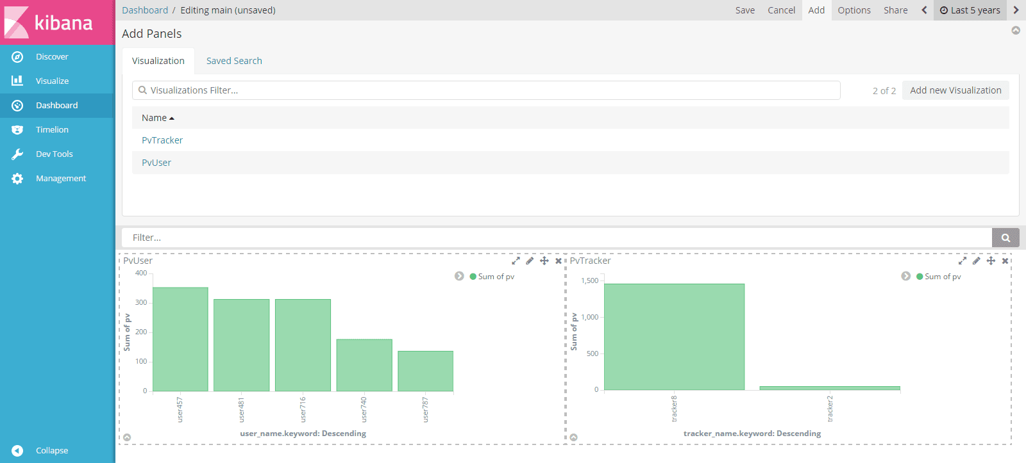Expand PvUser panel to full screen
This screenshot has height=463, width=1026.
coord(516,261)
